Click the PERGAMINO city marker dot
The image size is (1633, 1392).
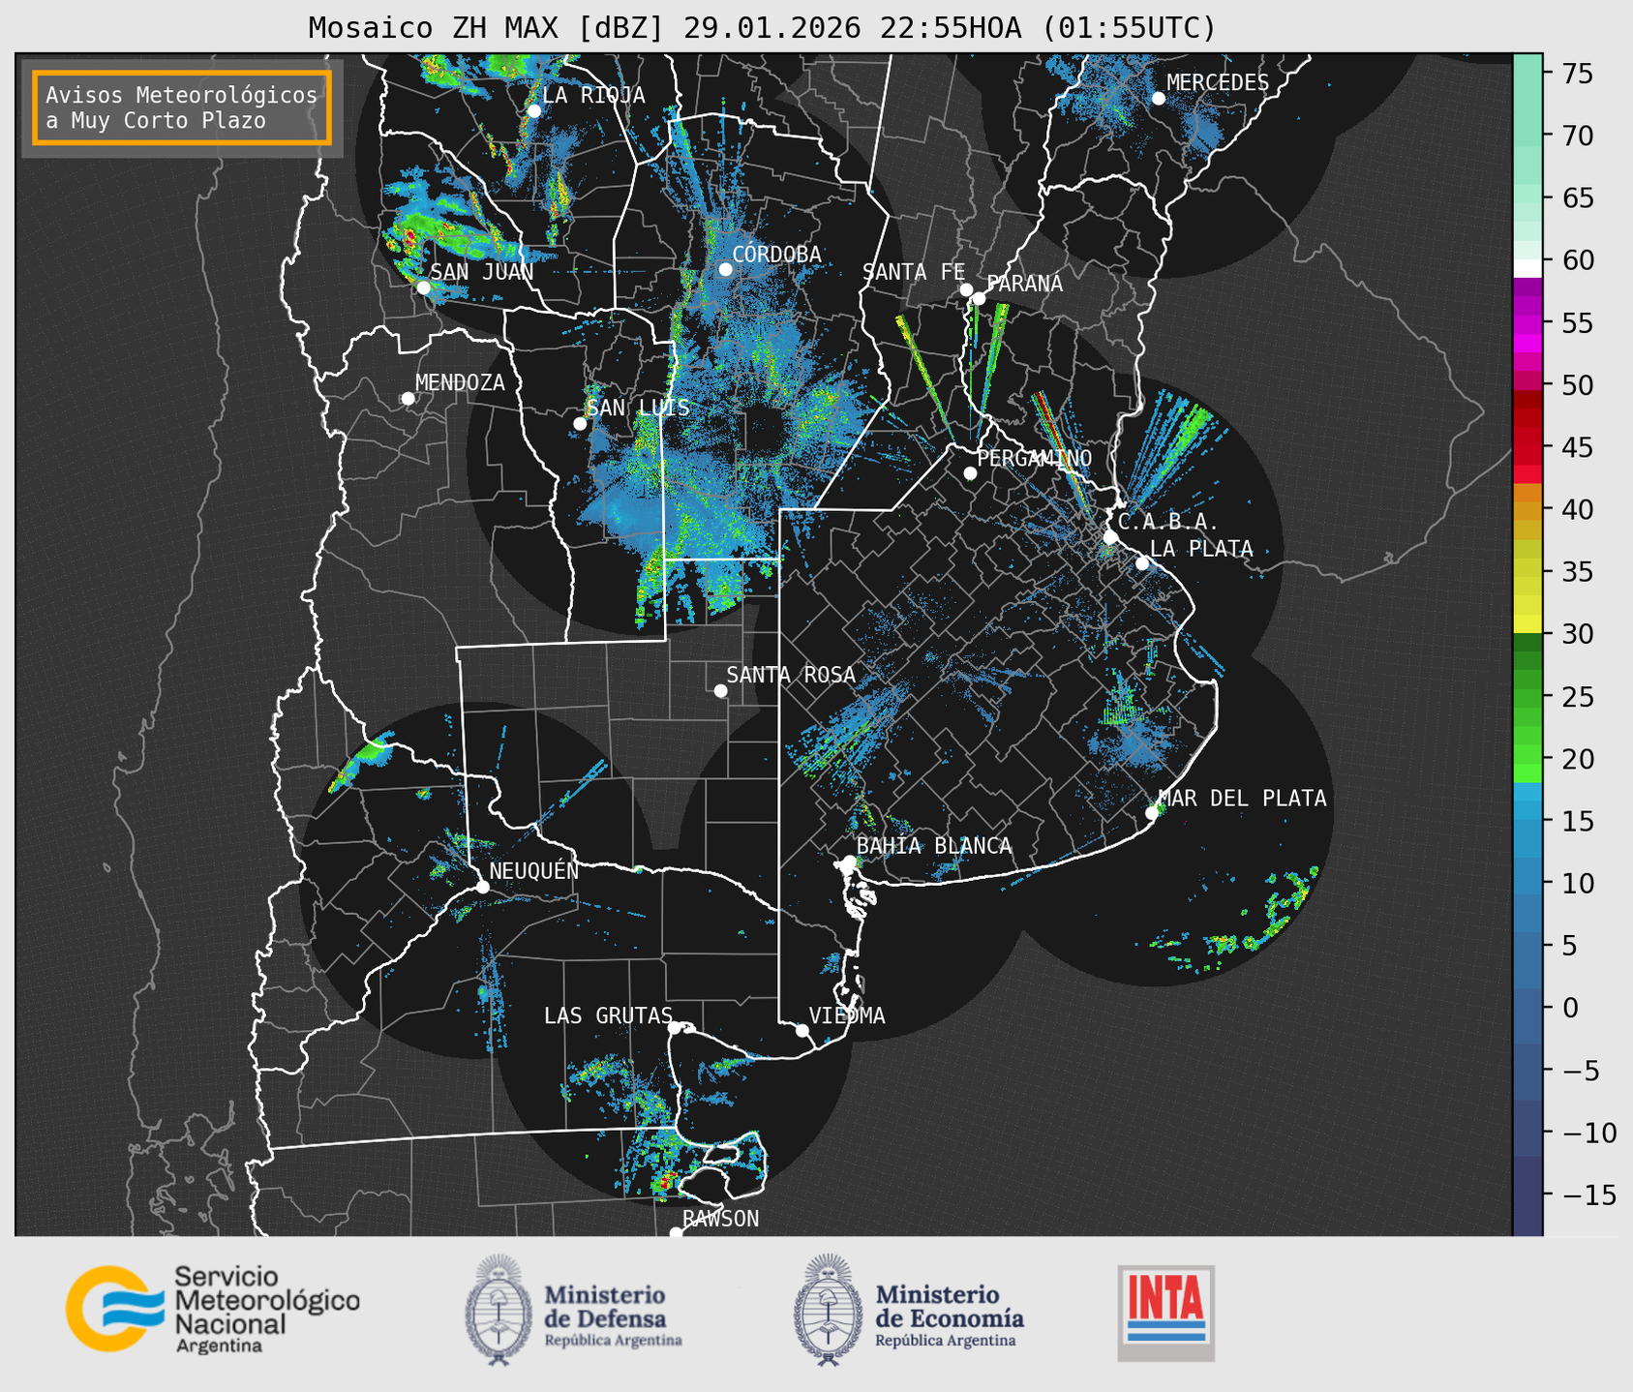point(970,473)
